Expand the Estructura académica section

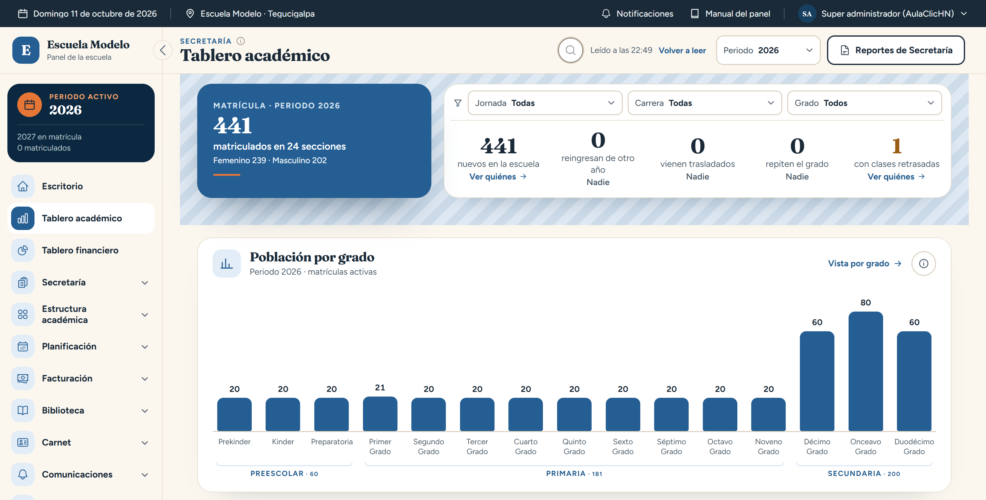pos(81,314)
